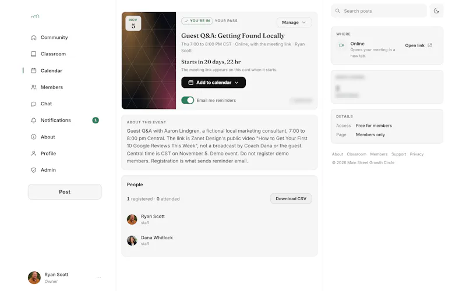Click the NOV 5 date badge

click(x=133, y=23)
